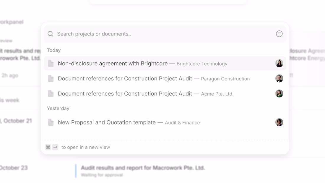Click the Command key shortcut hint

click(x=48, y=147)
